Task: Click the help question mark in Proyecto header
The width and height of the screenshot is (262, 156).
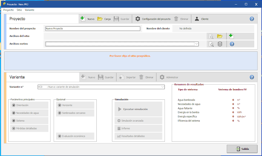Action: 252,19
